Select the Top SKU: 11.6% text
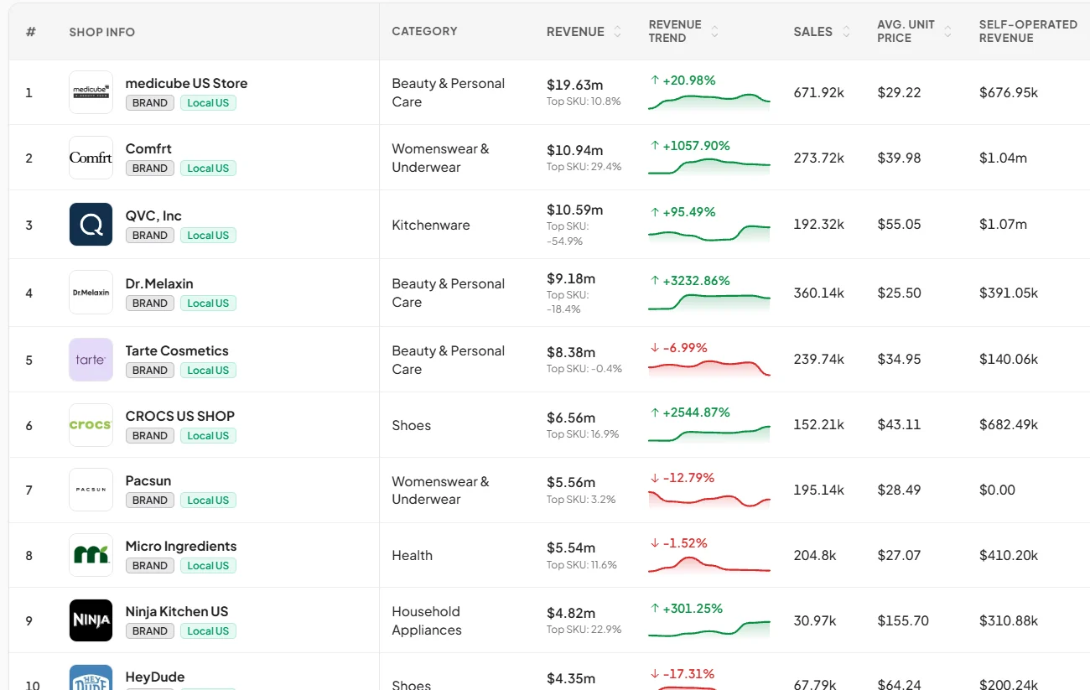1090x690 pixels. pos(582,565)
